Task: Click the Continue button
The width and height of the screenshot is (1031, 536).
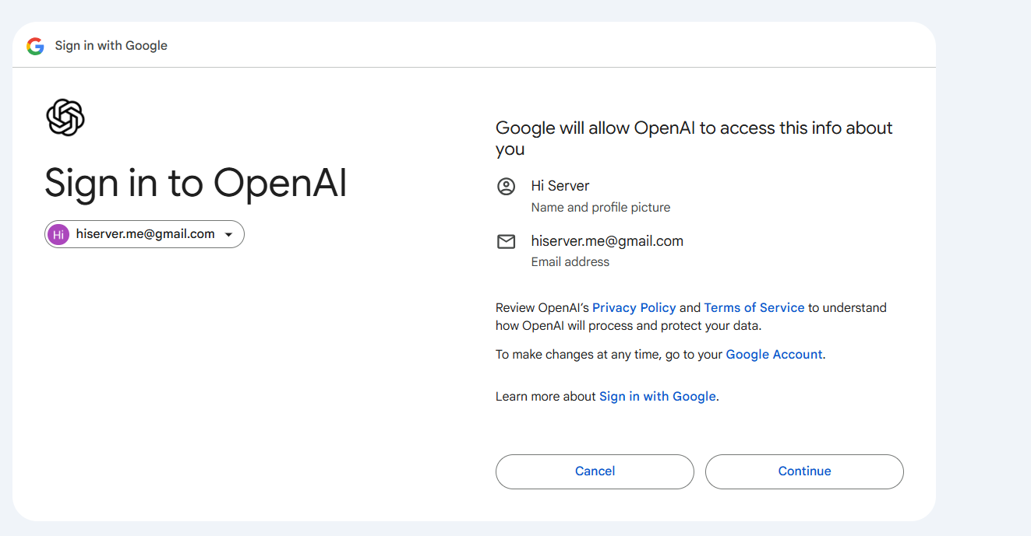Action: click(804, 471)
